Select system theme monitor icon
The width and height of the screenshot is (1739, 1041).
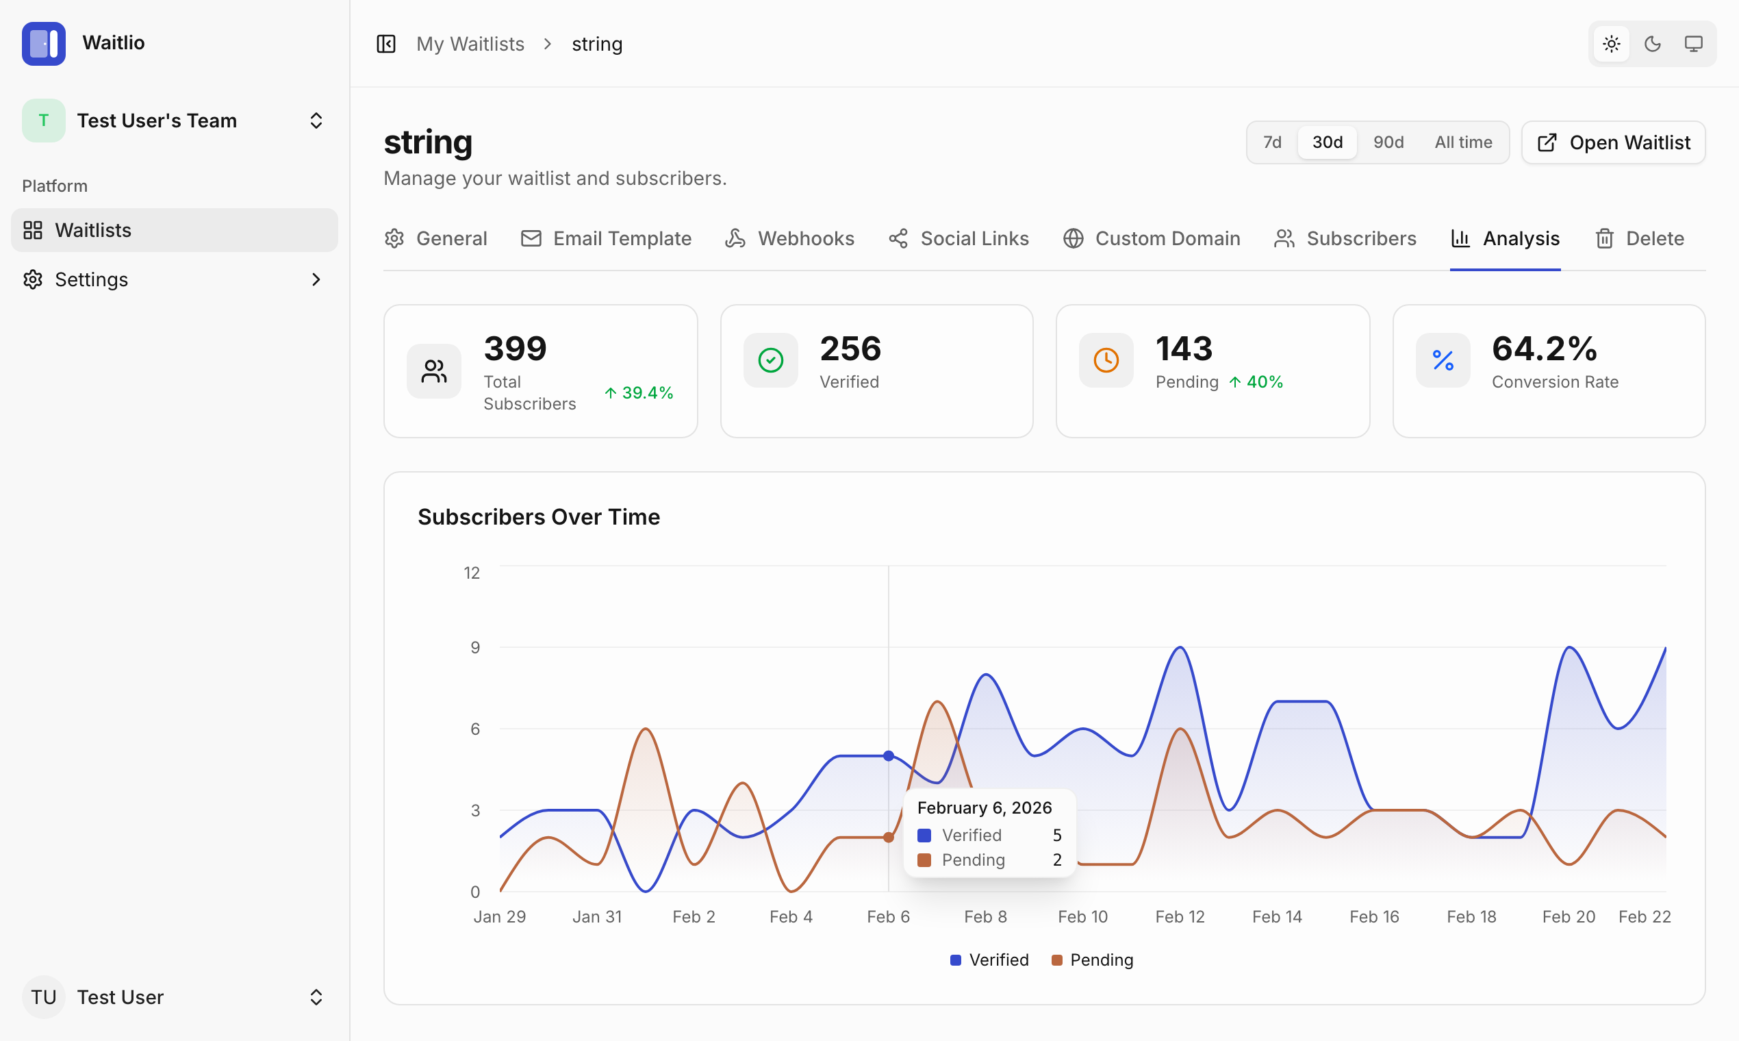(x=1693, y=45)
